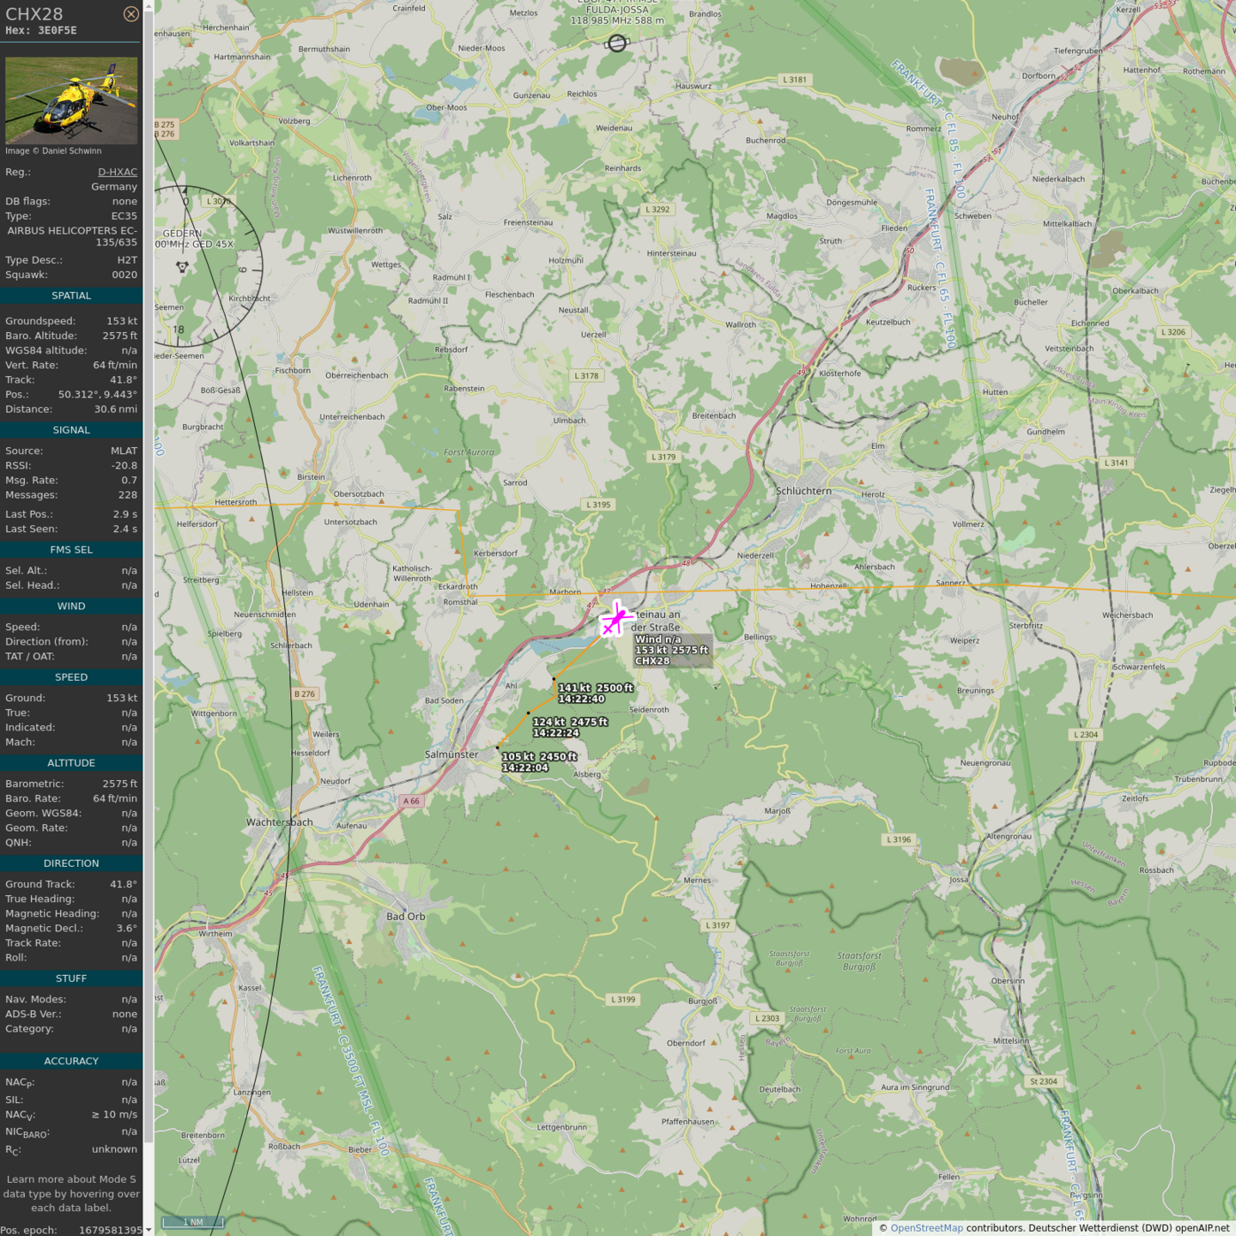Click the track point at 14:22:04
1236x1236 pixels.
(x=498, y=748)
